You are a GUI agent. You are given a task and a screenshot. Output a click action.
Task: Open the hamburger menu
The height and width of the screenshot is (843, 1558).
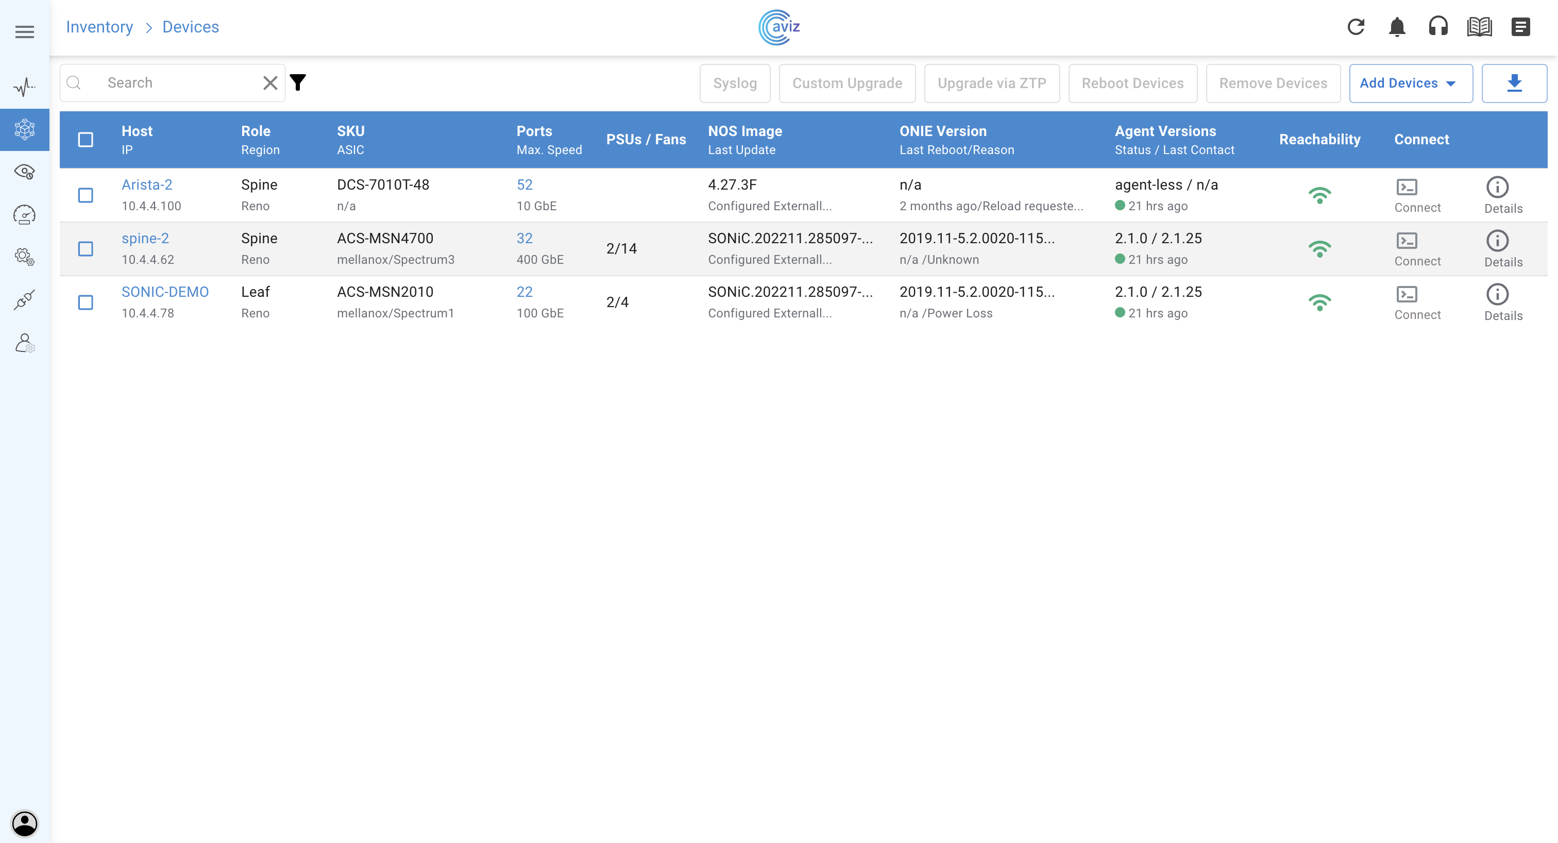click(x=25, y=32)
